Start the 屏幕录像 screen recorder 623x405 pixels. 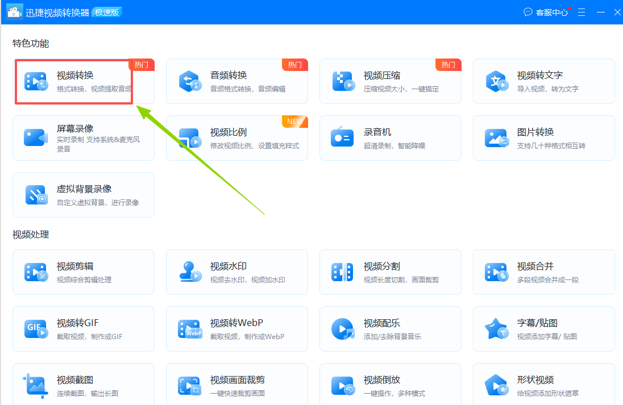point(83,137)
